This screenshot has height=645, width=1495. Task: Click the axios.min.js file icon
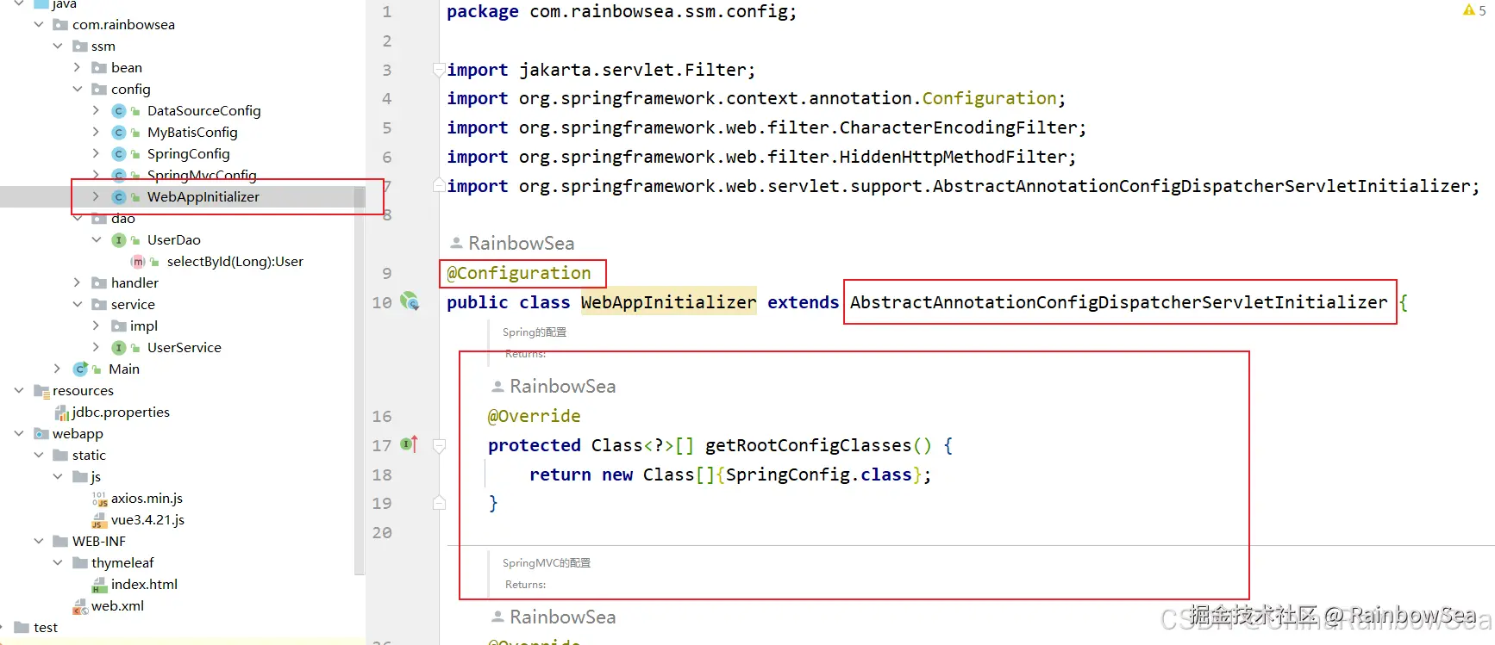(x=99, y=499)
